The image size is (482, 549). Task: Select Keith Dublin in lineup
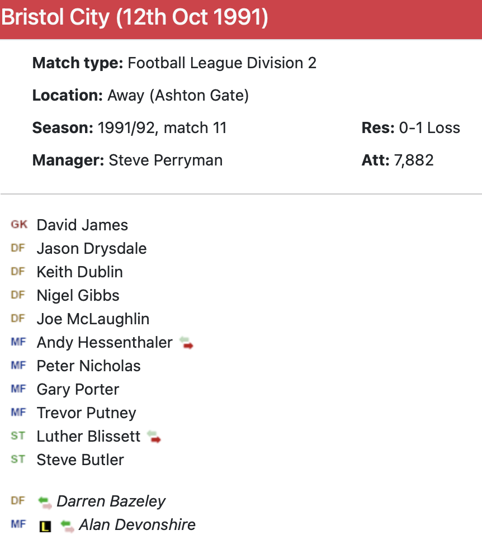pyautogui.click(x=79, y=272)
